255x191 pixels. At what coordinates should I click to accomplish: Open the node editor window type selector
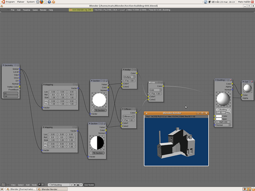click(3, 185)
